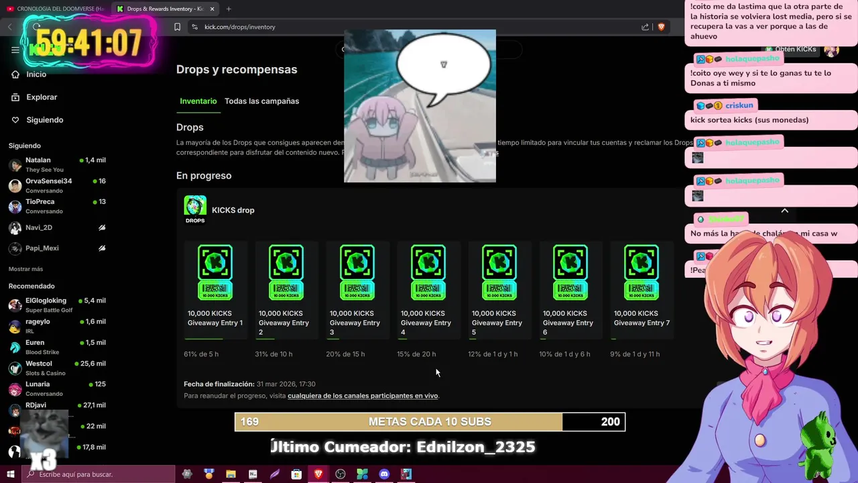Image resolution: width=858 pixels, height=483 pixels.
Task: Click Giveaway Entry 5 reward image
Action: click(499, 272)
